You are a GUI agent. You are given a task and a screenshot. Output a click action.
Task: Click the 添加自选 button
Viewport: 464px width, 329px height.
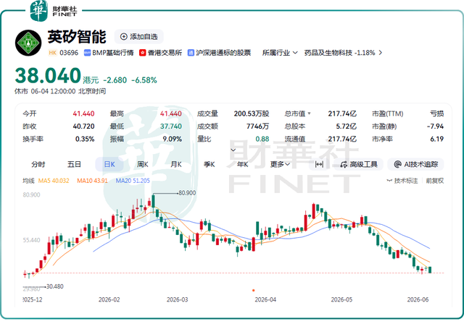(138, 37)
